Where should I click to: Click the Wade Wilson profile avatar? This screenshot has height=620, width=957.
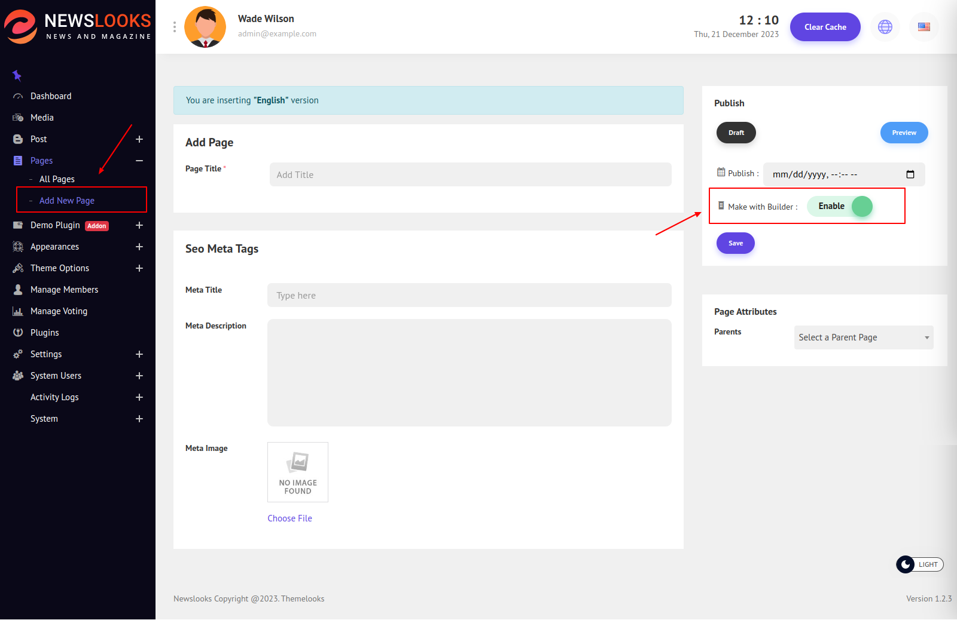coord(205,27)
